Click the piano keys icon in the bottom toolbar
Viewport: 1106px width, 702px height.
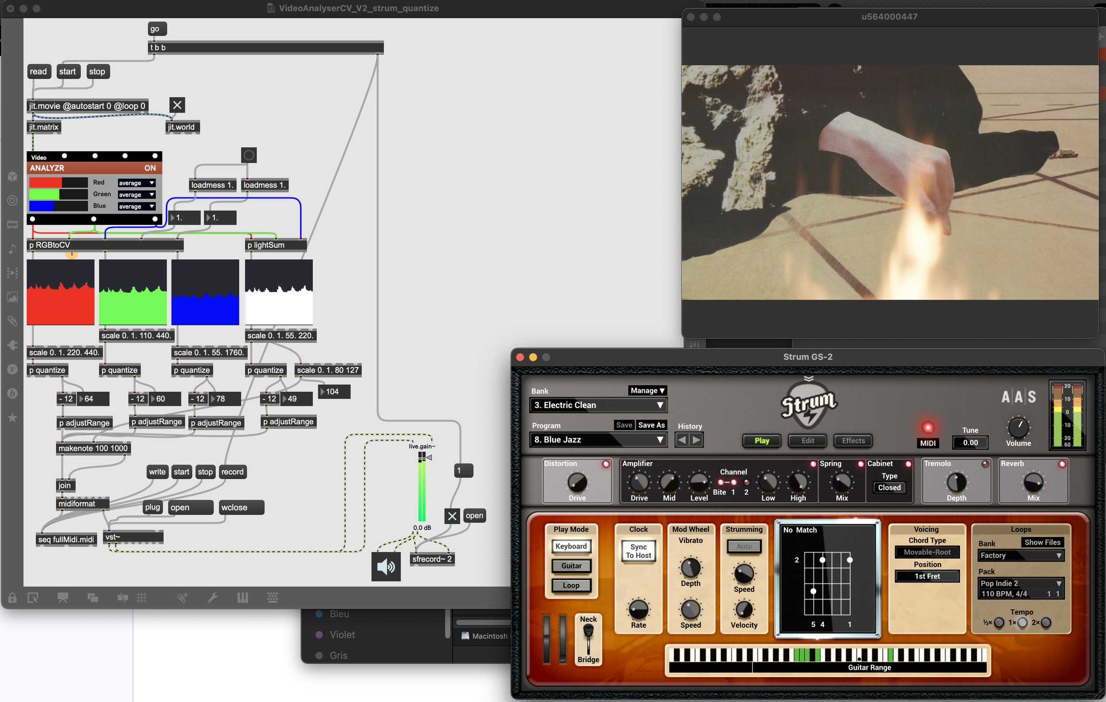(x=242, y=598)
